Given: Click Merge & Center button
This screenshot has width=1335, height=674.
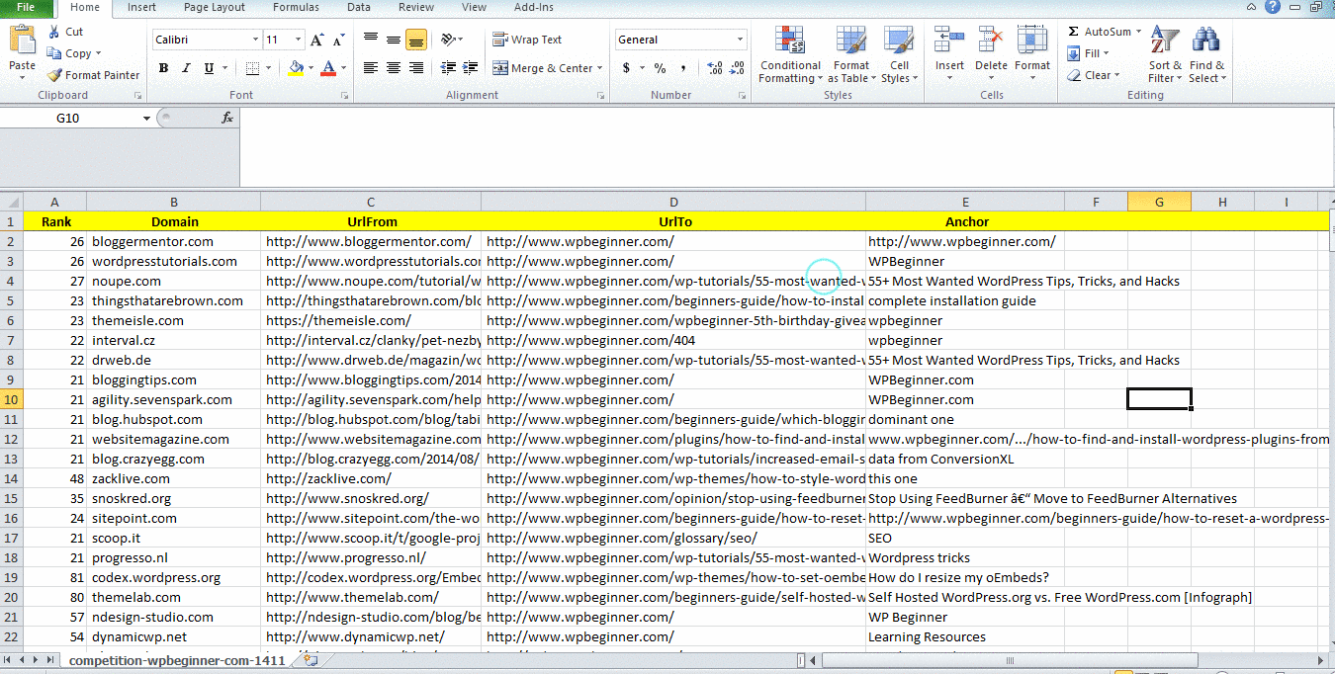Looking at the screenshot, I should point(542,68).
